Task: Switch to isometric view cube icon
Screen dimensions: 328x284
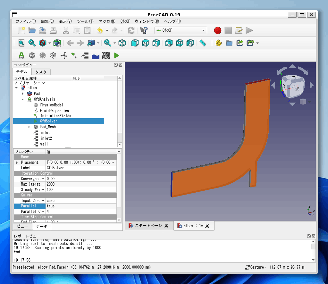Action: (122, 43)
